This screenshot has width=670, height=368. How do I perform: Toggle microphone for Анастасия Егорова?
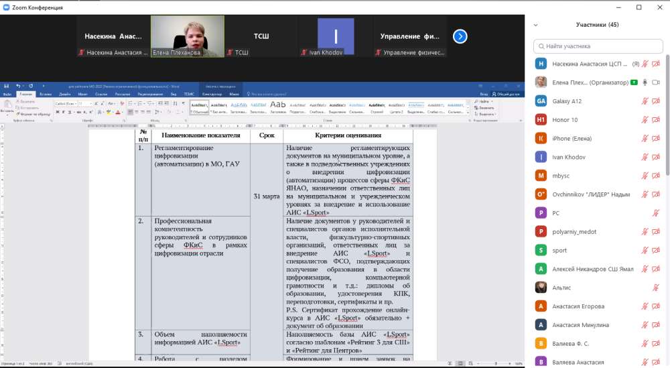(x=645, y=306)
